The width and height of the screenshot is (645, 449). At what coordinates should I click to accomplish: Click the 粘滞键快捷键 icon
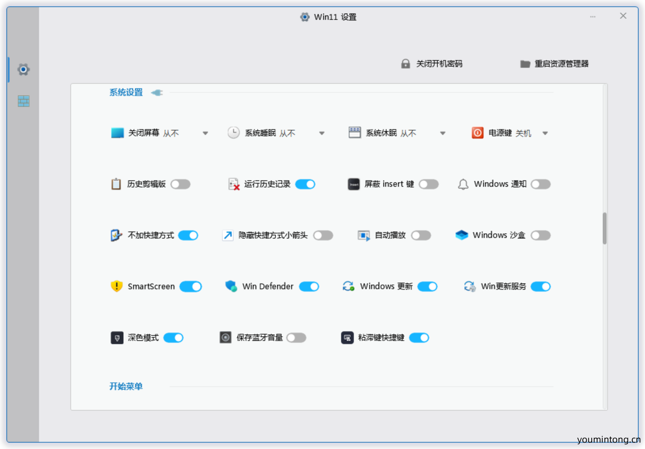[x=347, y=338]
